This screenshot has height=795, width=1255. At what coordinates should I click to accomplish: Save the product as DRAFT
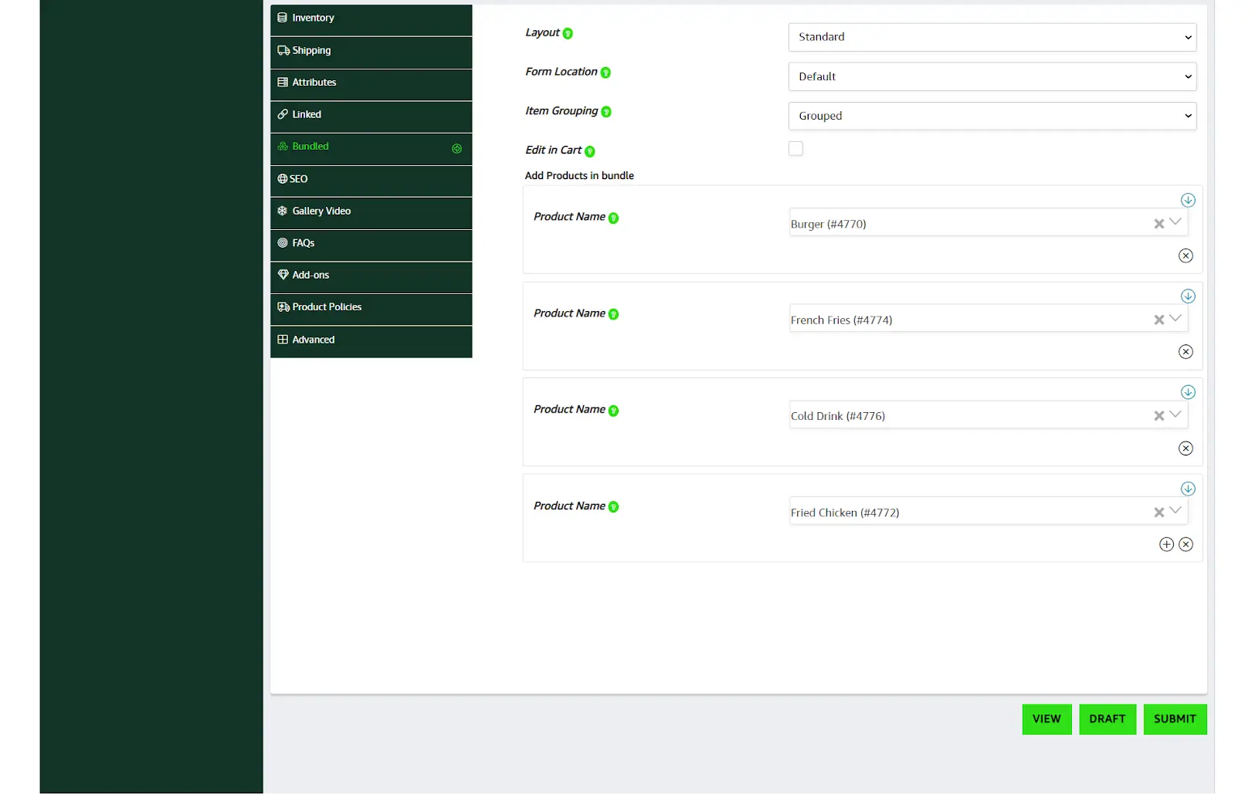coord(1107,719)
